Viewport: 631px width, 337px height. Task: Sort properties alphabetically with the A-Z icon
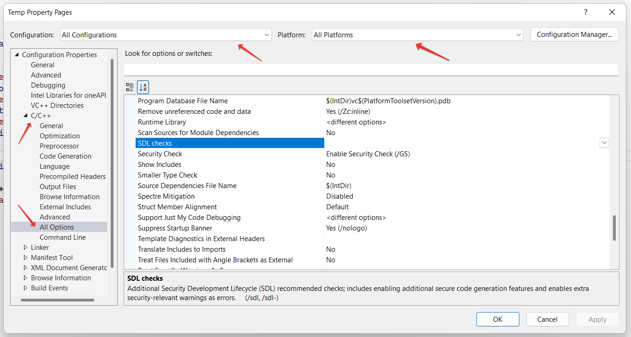click(143, 87)
